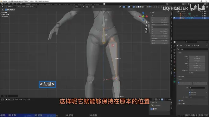Toggle the camera view icon in viewport
This screenshot has height=117, width=209.
click(x=146, y=29)
